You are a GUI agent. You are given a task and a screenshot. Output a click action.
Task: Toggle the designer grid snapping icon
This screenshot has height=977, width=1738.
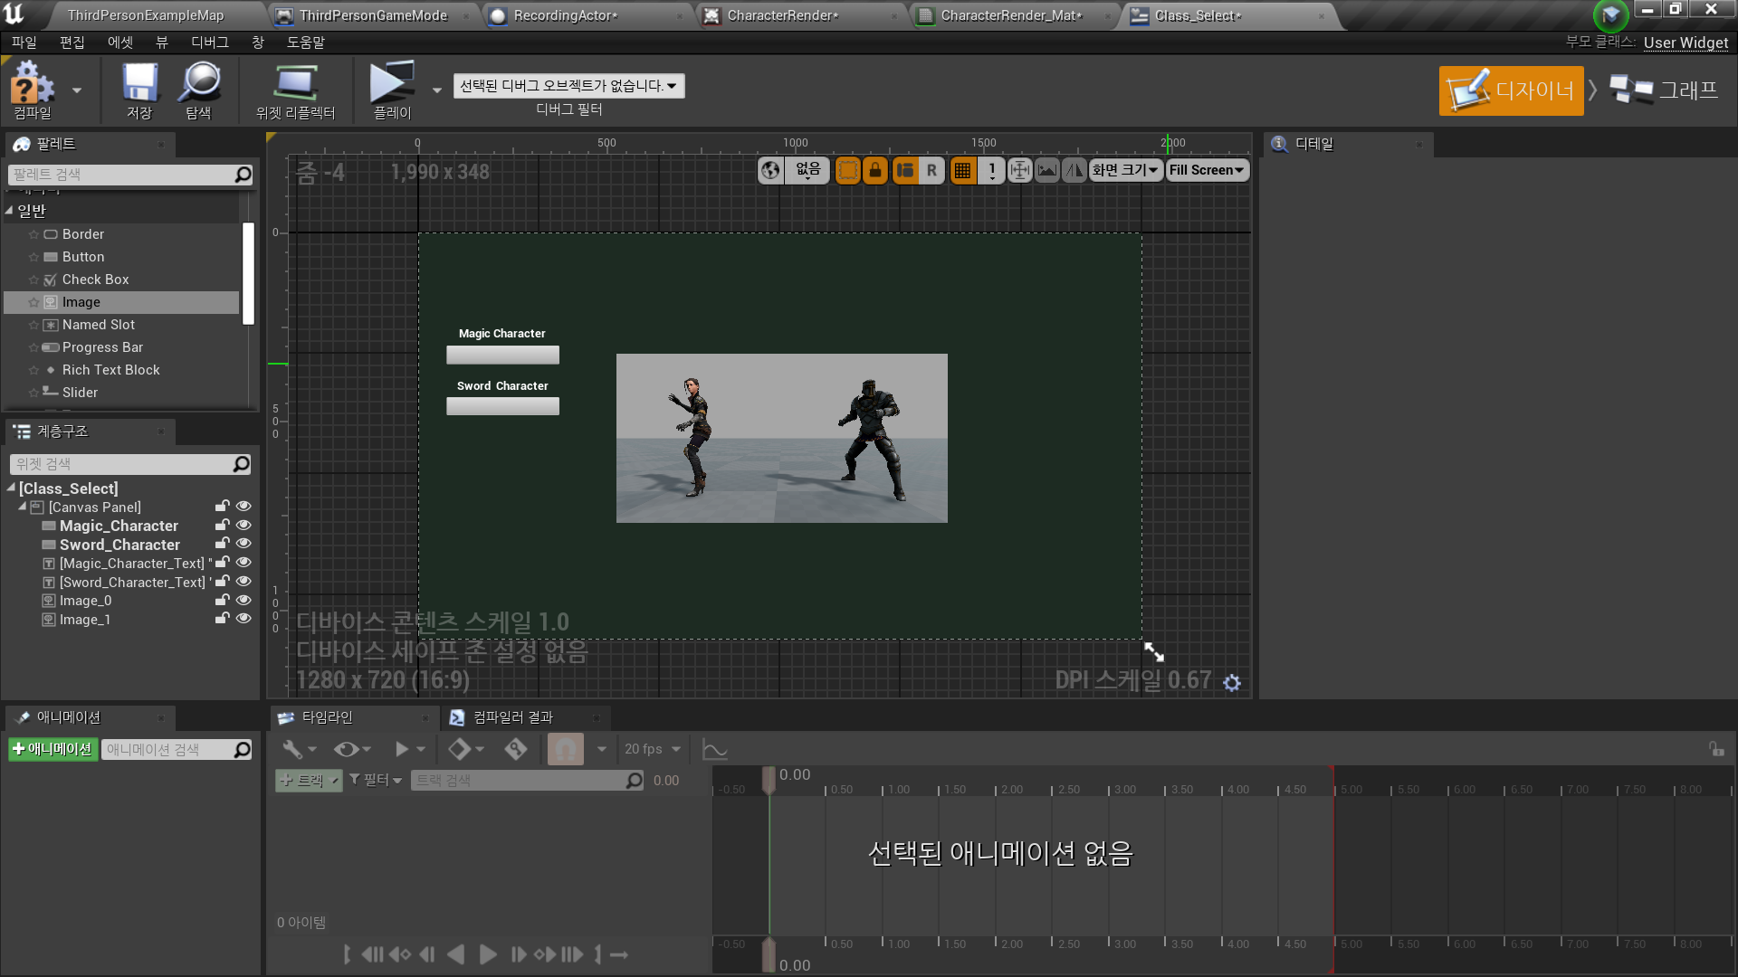click(x=962, y=170)
